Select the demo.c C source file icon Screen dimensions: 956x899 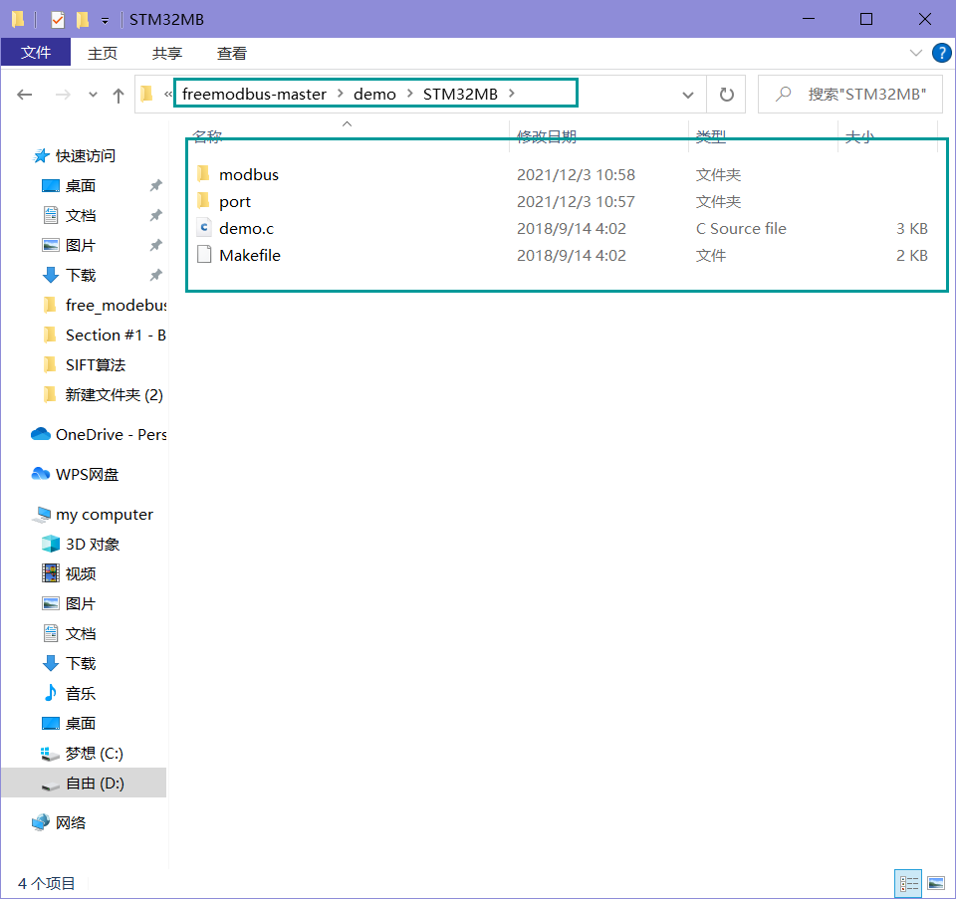click(x=203, y=228)
